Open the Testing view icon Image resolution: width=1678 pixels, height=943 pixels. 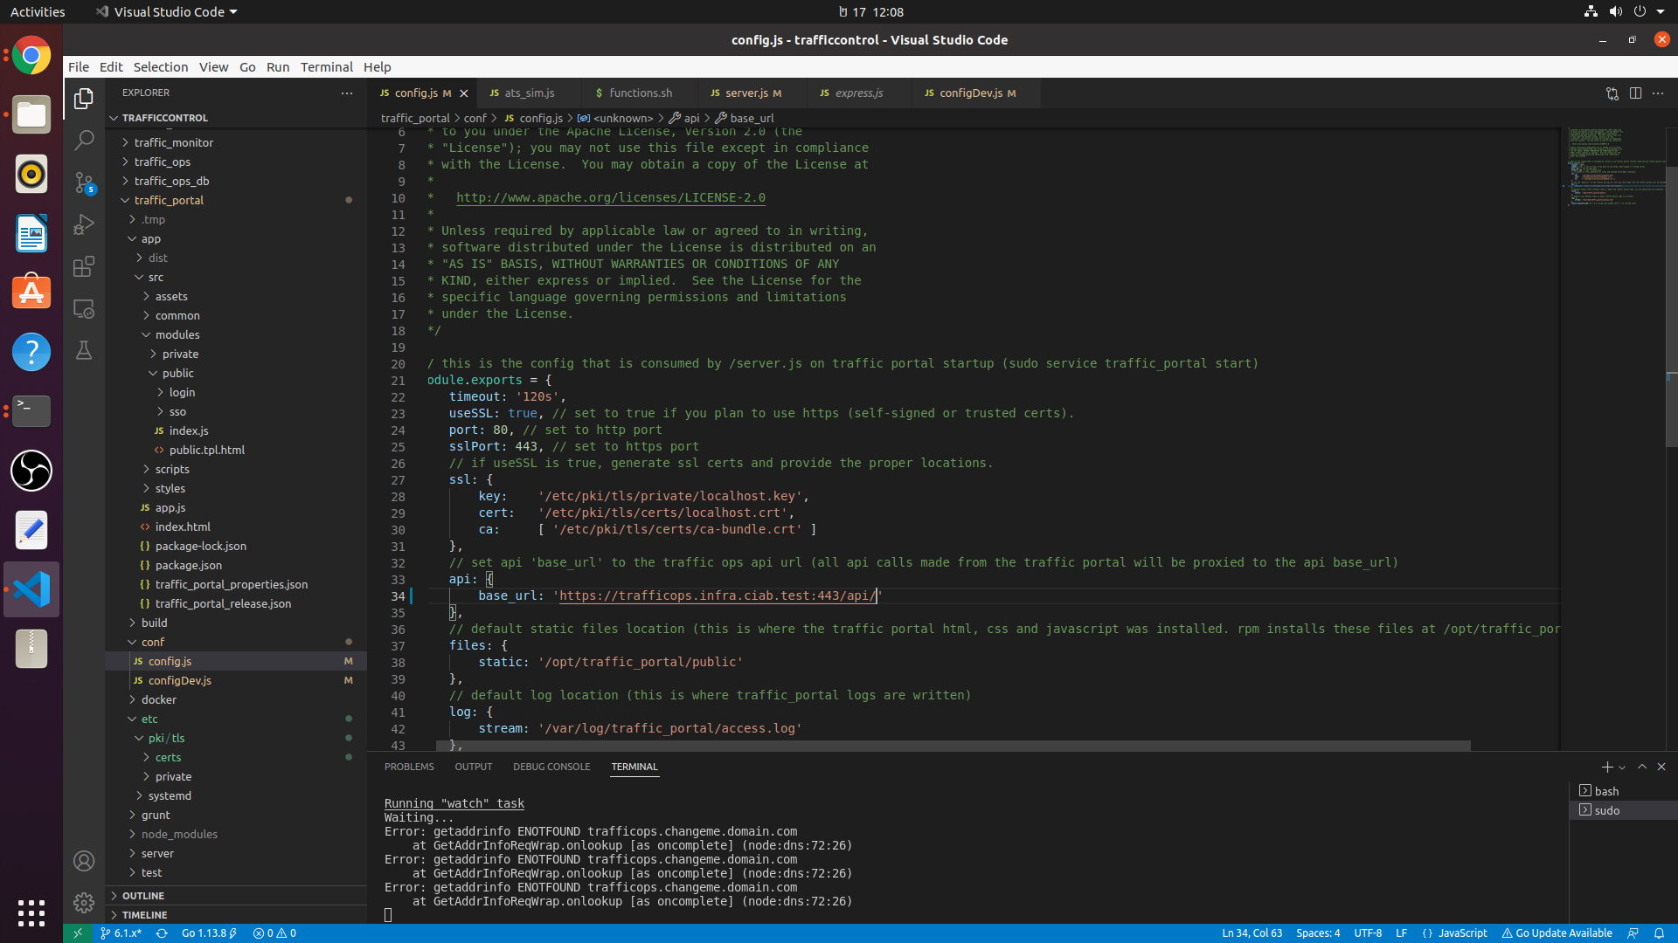(x=84, y=350)
